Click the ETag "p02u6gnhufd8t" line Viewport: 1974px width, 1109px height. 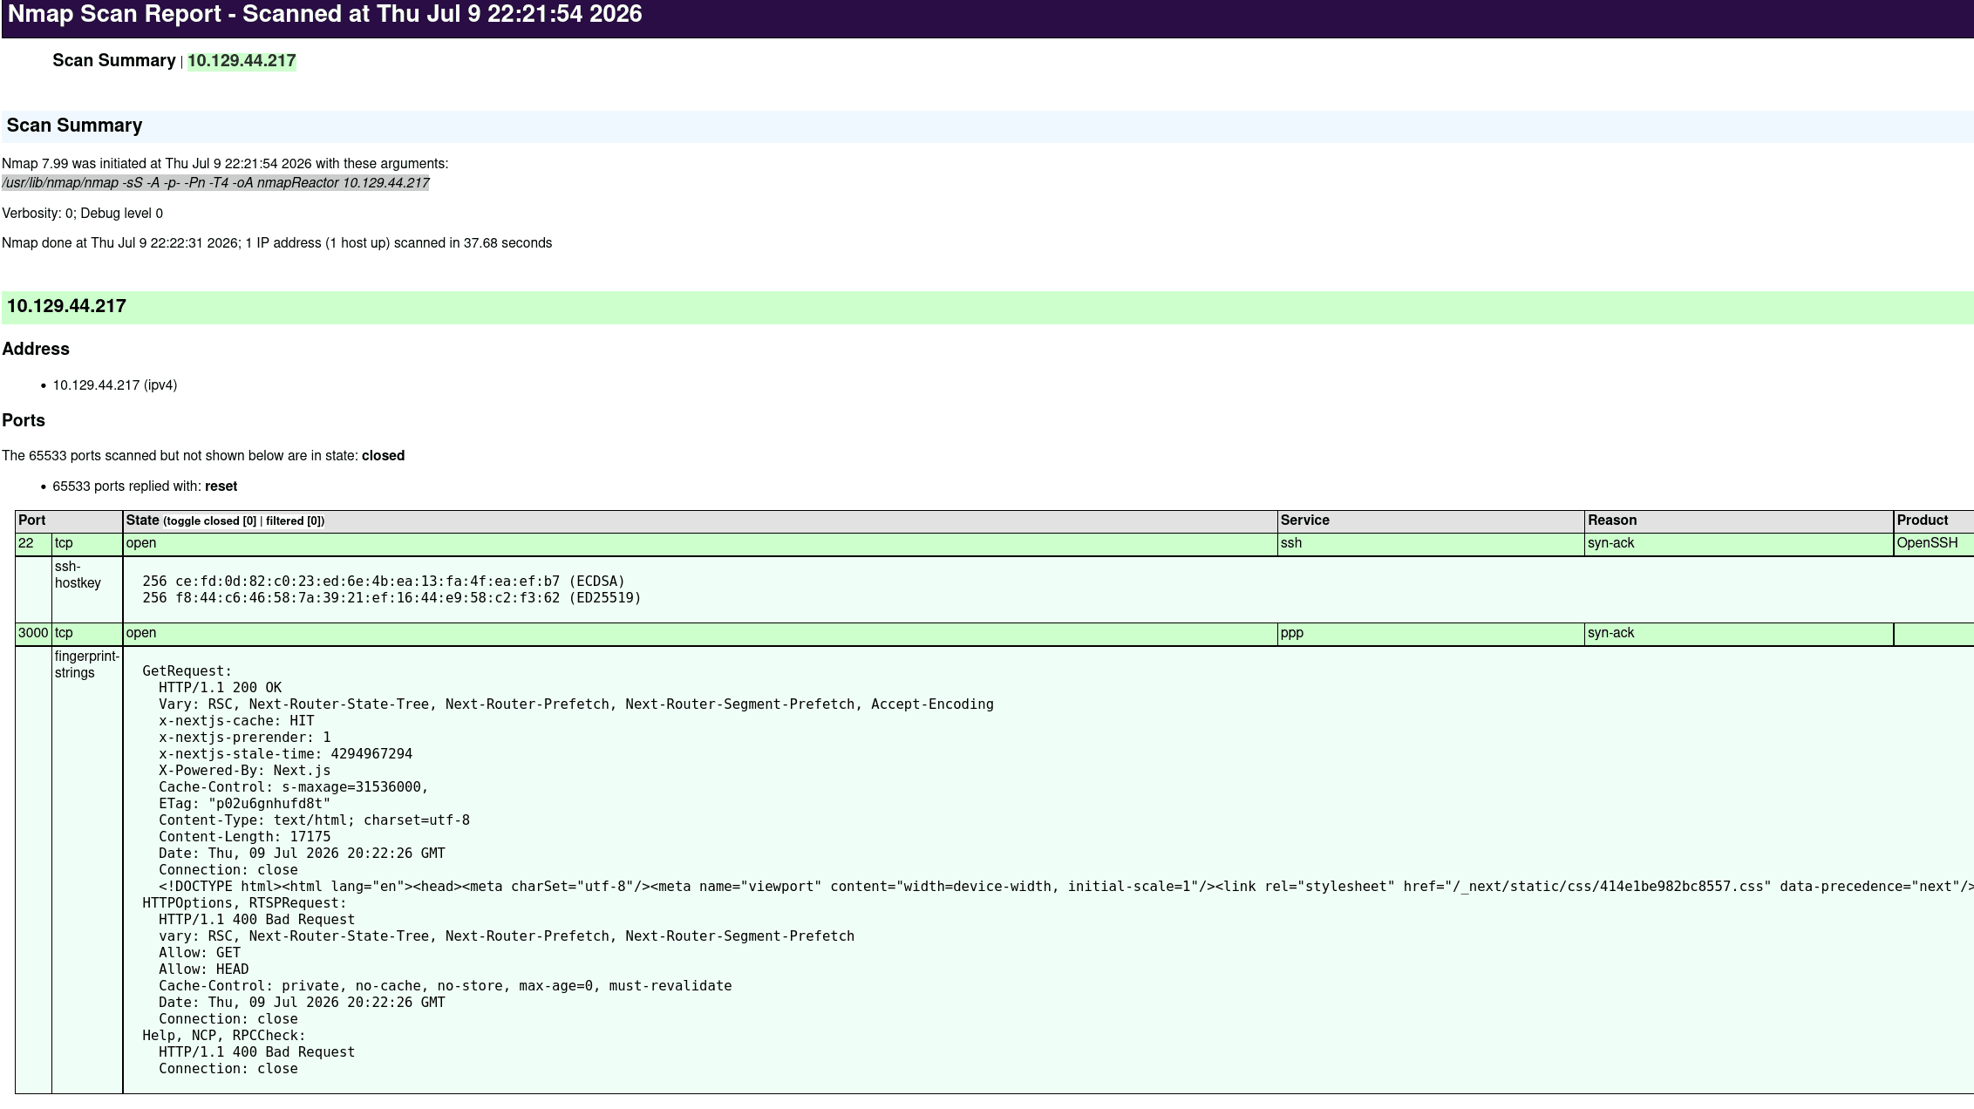pos(244,804)
